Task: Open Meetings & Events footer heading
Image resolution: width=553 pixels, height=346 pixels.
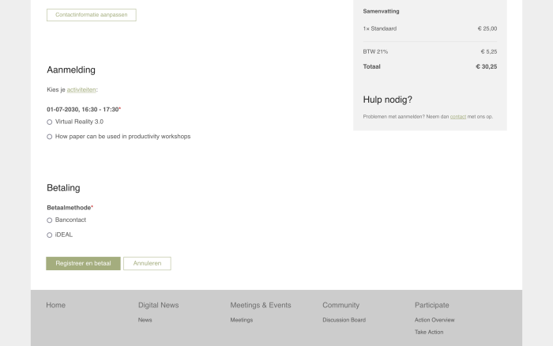Action: tap(261, 305)
